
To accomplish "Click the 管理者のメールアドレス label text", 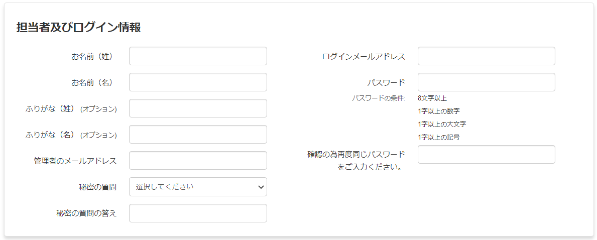I will point(75,161).
